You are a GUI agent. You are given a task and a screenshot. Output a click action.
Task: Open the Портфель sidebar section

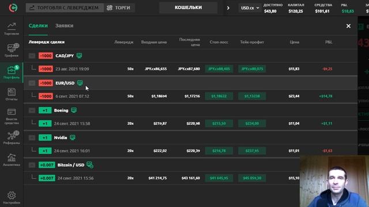[12, 72]
